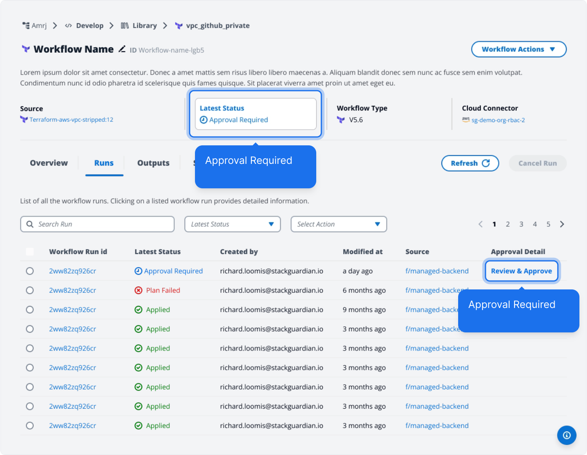
Task: Click the AWS icon under Cloud Connector
Action: tap(466, 120)
